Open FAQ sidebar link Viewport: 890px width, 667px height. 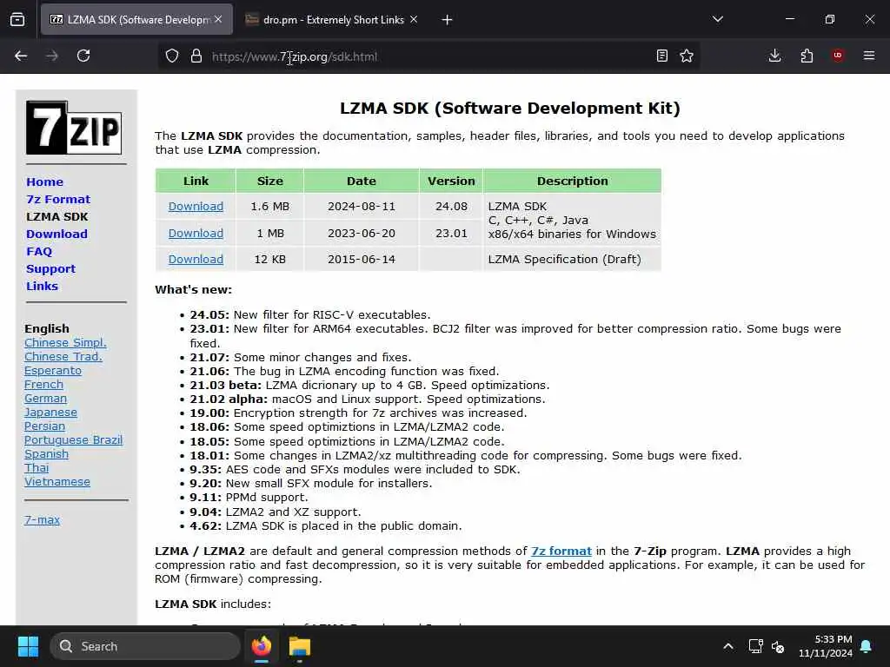[x=39, y=251]
